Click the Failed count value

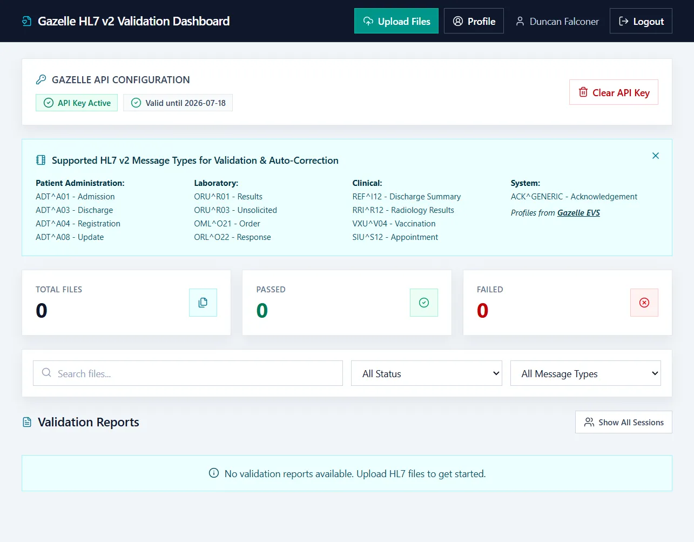click(483, 311)
